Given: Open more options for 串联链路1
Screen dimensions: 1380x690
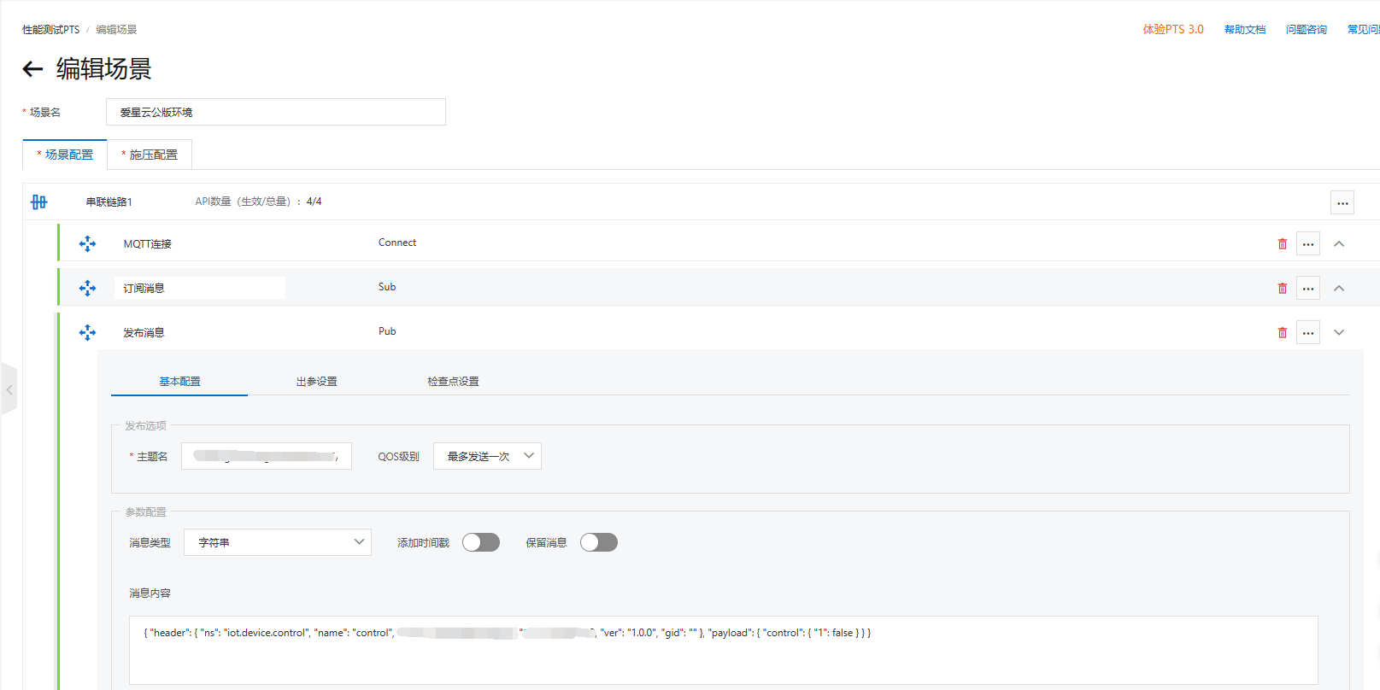Looking at the screenshot, I should click(x=1342, y=203).
